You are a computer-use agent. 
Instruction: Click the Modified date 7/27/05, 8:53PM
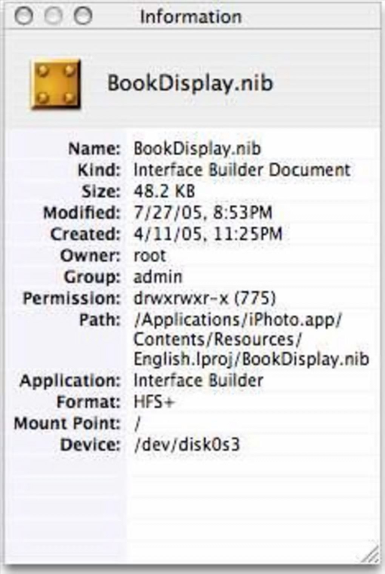click(x=203, y=213)
